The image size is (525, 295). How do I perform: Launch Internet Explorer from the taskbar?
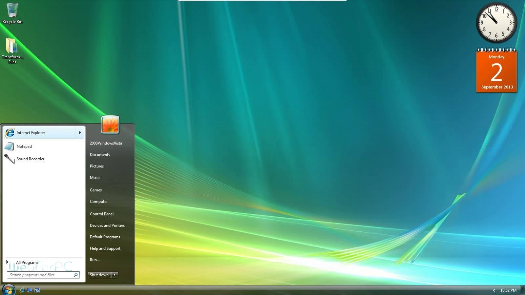pyautogui.click(x=22, y=290)
